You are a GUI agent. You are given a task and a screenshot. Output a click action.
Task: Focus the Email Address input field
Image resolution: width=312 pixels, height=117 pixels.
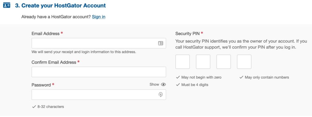point(99,43)
